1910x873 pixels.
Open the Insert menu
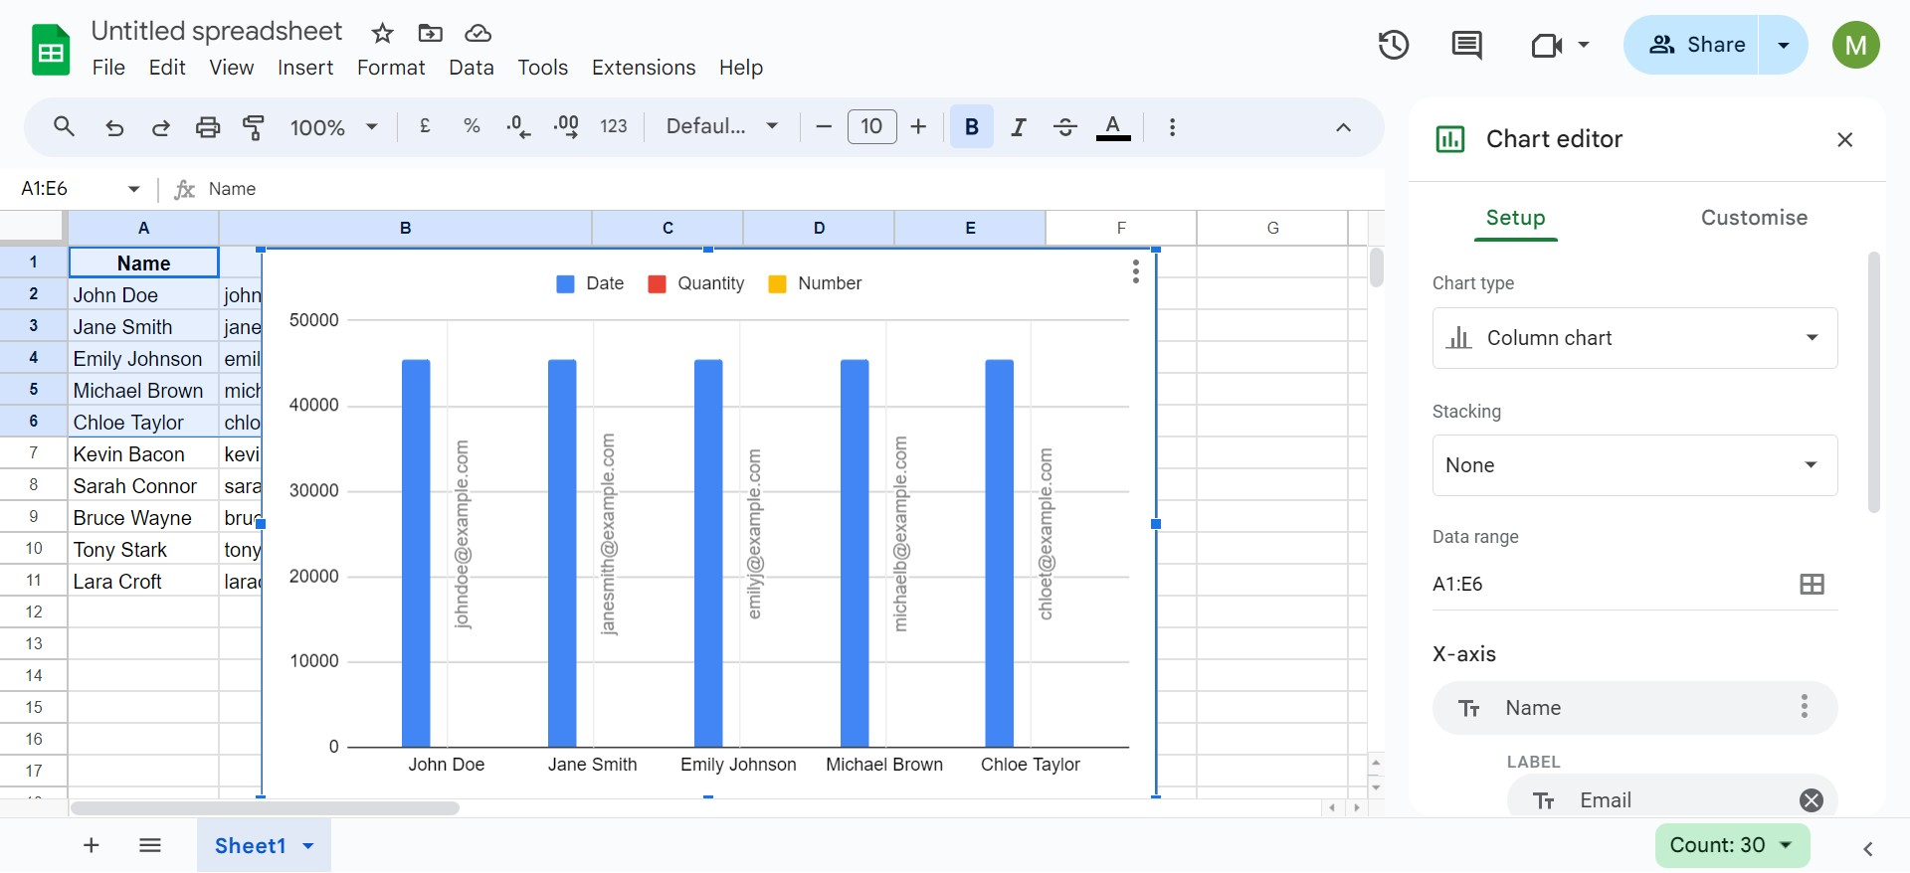click(x=304, y=68)
